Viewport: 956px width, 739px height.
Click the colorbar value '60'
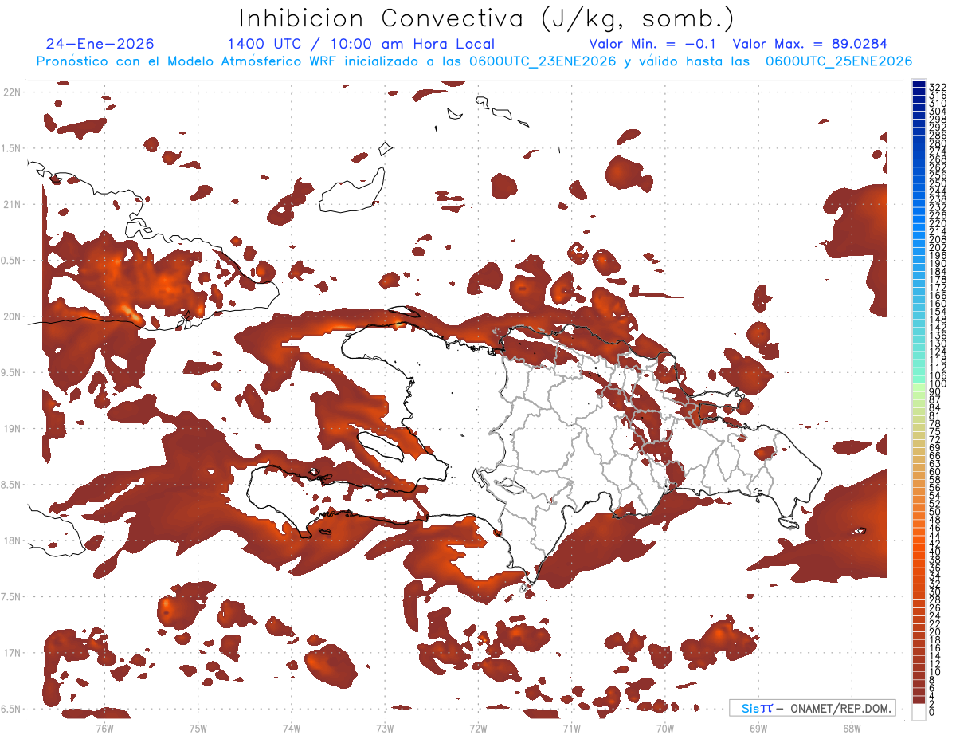[x=934, y=472]
